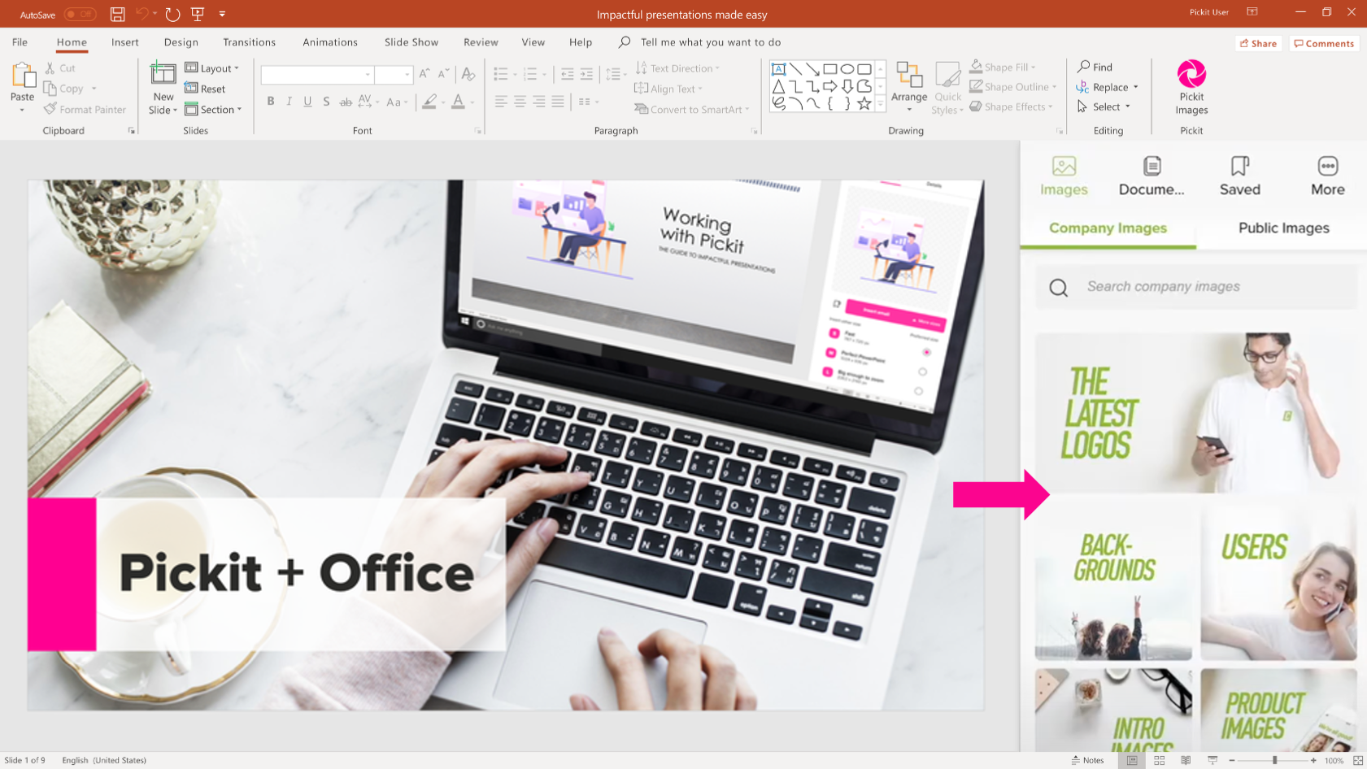Image resolution: width=1367 pixels, height=769 pixels.
Task: Toggle Italic formatting
Action: [289, 102]
